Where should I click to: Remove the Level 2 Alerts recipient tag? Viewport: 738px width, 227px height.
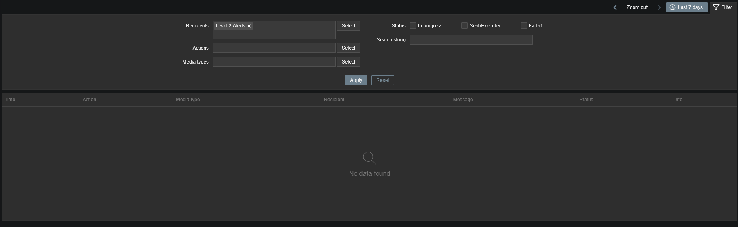(249, 26)
